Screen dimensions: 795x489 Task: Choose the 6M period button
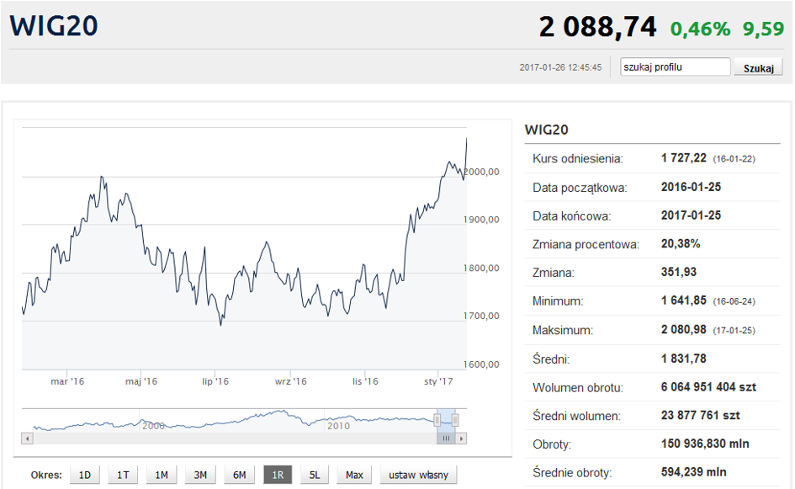[x=239, y=475]
